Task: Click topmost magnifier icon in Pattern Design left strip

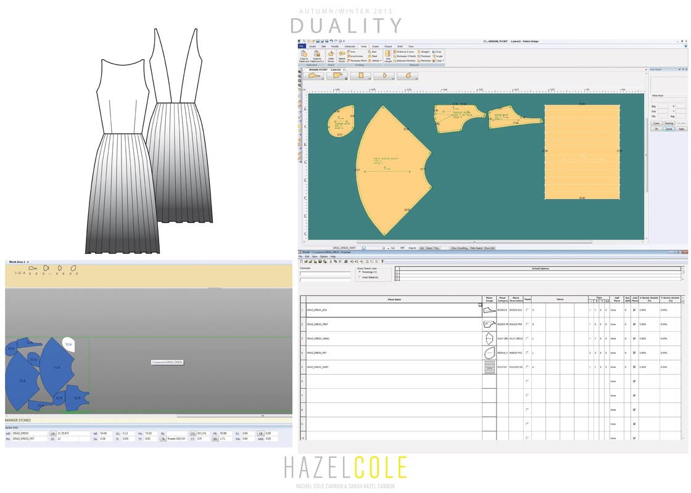Action: 300,71
